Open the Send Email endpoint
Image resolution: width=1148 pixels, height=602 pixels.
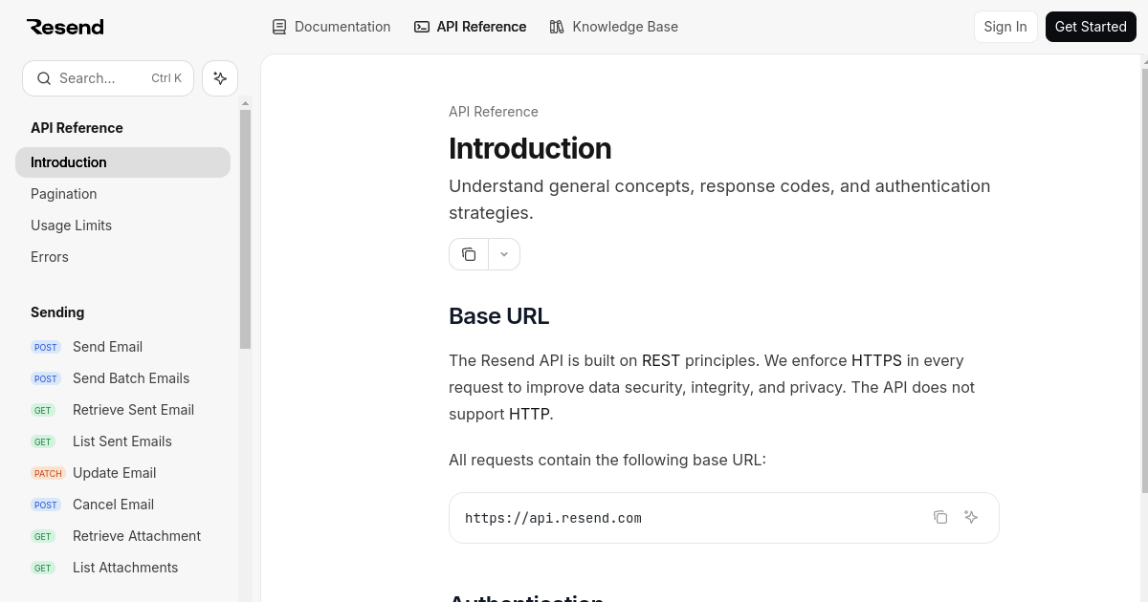pyautogui.click(x=122, y=347)
